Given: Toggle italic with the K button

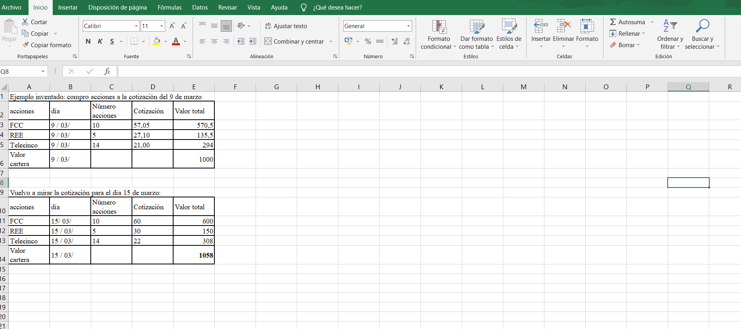Looking at the screenshot, I should (x=100, y=41).
